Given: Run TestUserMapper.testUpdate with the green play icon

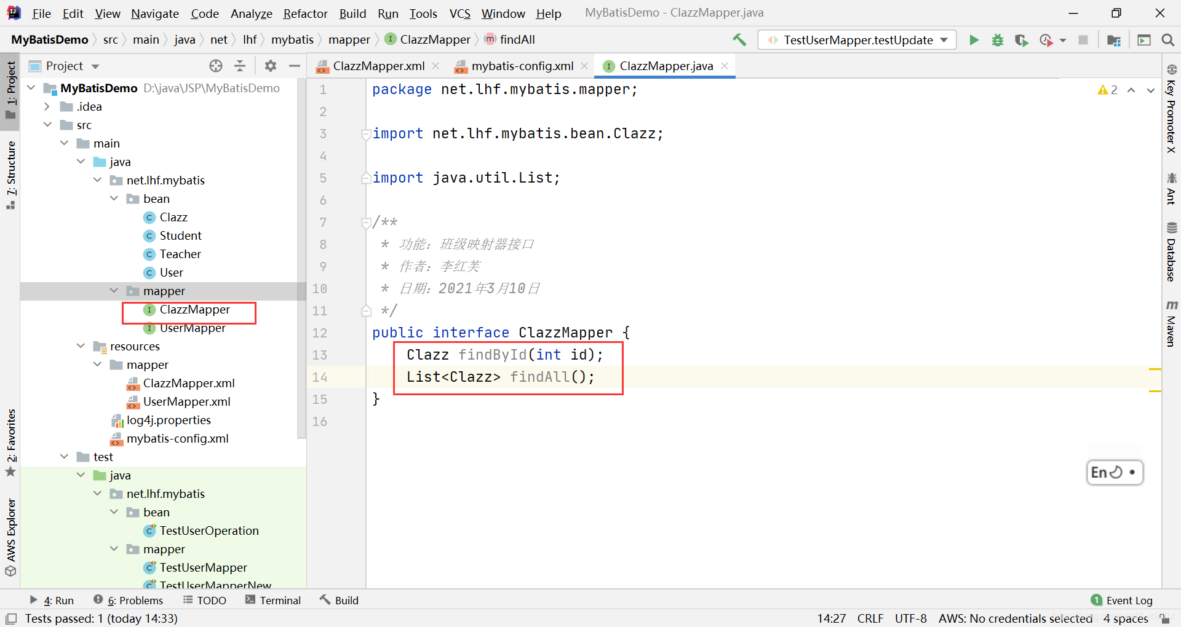Looking at the screenshot, I should click(x=974, y=40).
